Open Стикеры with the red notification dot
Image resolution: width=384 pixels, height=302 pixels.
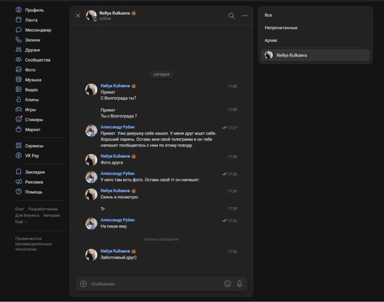tap(34, 120)
